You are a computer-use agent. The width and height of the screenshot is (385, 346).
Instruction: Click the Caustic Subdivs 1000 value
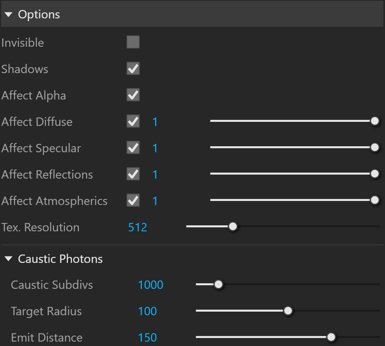click(150, 285)
